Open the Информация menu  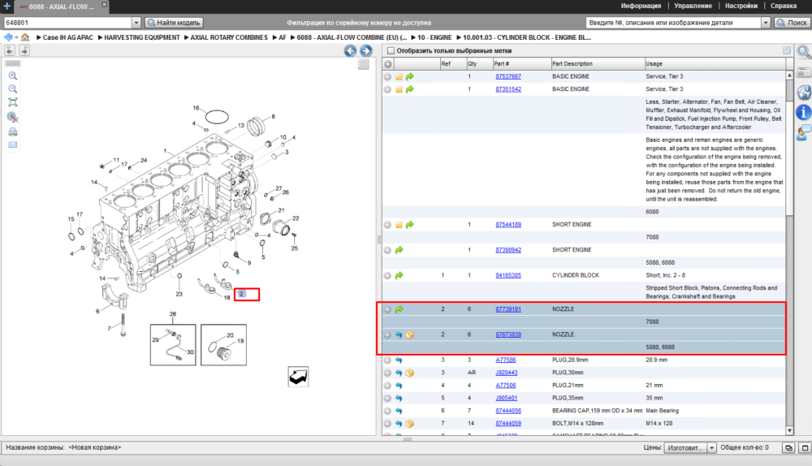(x=641, y=6)
